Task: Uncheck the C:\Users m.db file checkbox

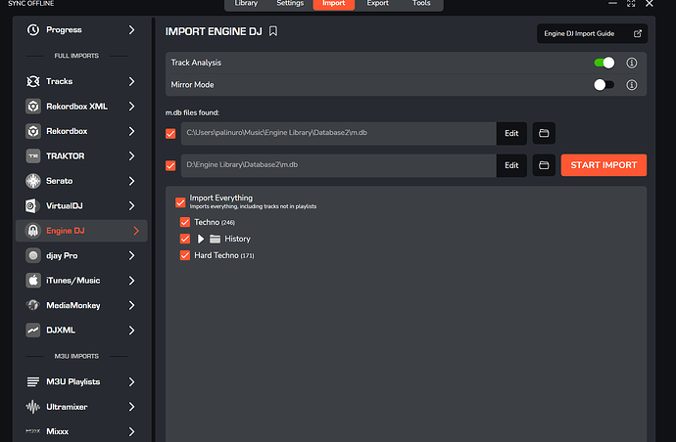Action: pos(170,133)
